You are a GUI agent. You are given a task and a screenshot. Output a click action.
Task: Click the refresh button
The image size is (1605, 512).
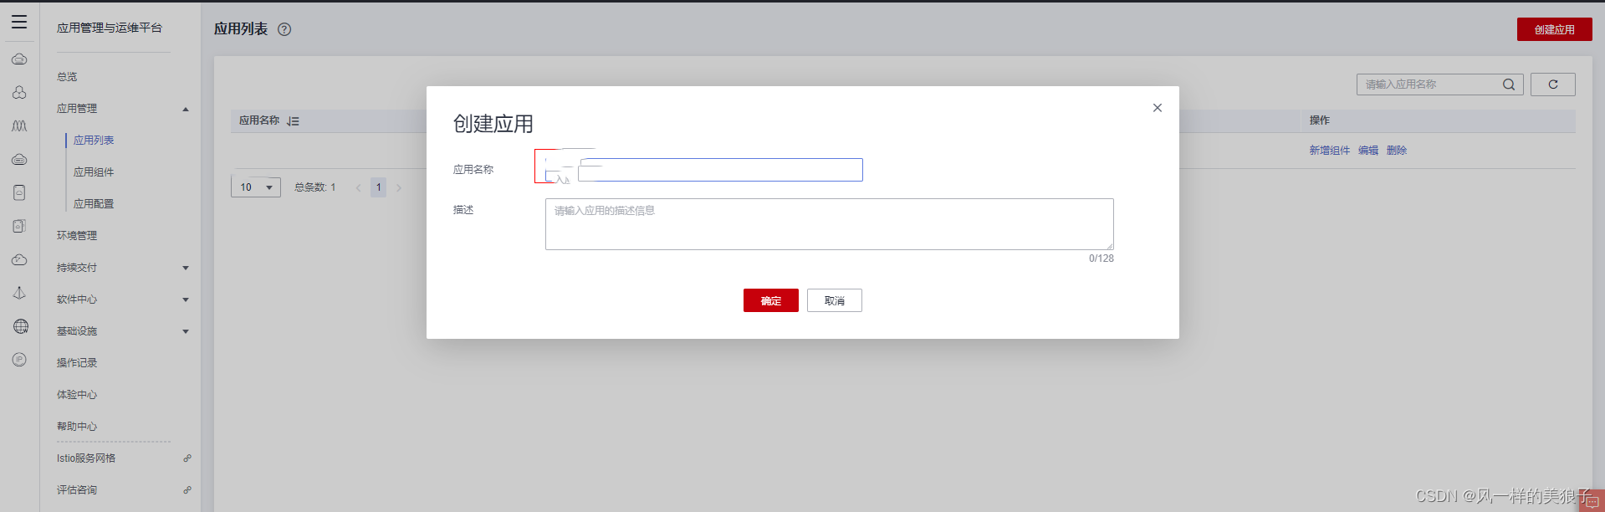click(1553, 84)
